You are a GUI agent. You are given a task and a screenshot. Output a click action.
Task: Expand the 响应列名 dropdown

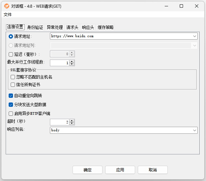[195, 130]
